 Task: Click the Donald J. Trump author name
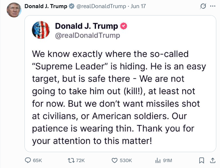[46, 6]
